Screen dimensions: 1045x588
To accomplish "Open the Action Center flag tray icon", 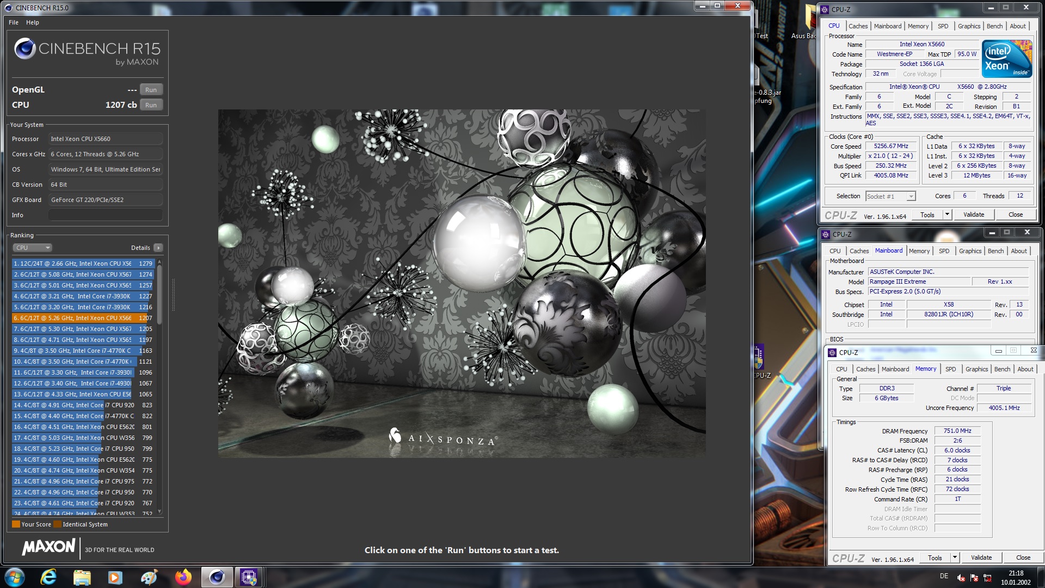I will tap(974, 578).
